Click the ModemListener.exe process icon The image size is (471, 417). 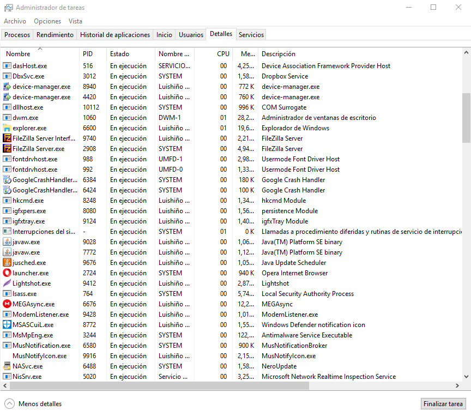pyautogui.click(x=7, y=315)
